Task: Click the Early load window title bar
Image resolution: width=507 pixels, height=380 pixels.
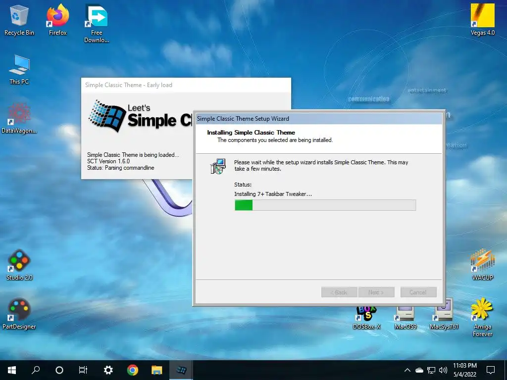Action: [x=186, y=85]
